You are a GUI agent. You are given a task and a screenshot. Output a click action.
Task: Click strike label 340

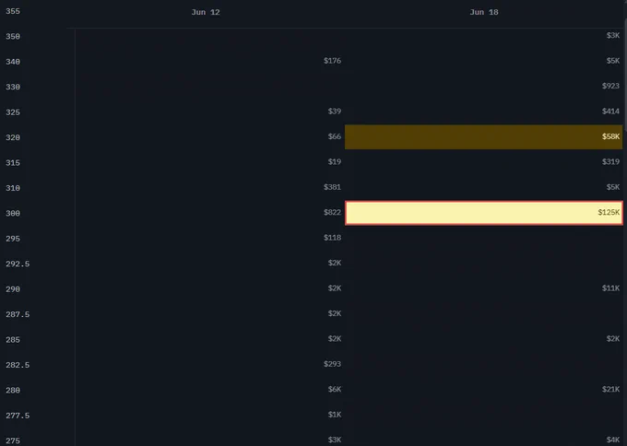[x=13, y=62]
